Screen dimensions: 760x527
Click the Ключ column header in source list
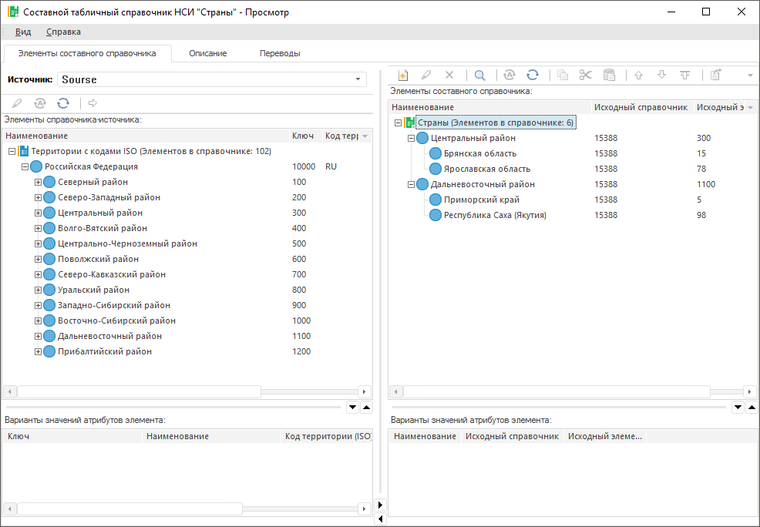(x=302, y=136)
